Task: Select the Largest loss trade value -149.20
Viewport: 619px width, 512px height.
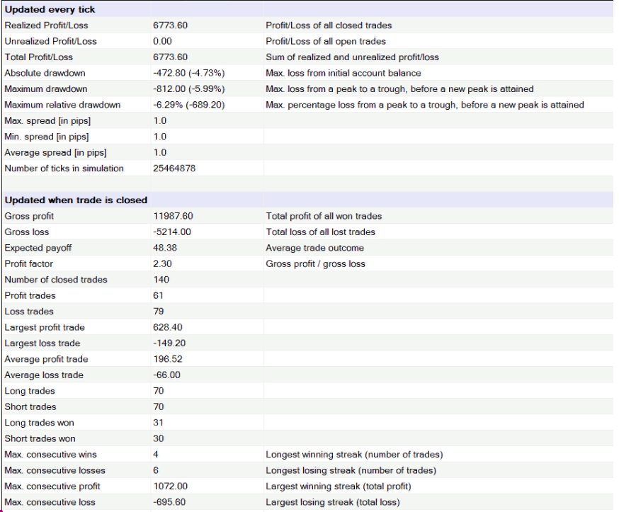Action: click(x=169, y=343)
